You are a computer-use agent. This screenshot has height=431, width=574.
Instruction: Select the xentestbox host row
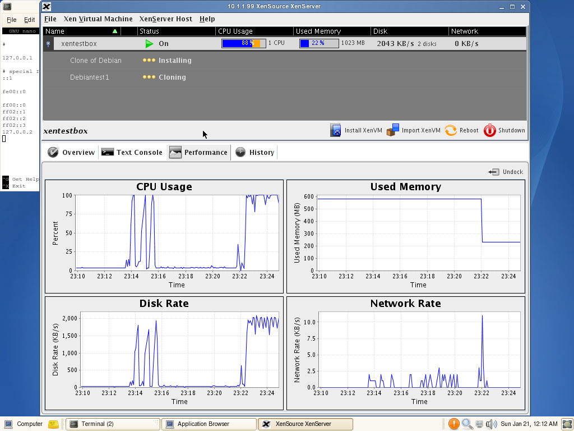point(285,44)
